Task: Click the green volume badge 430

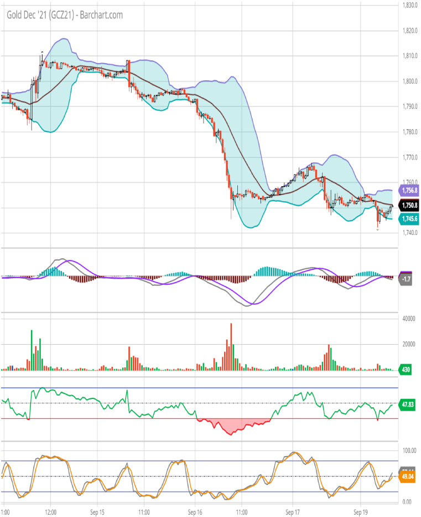Action: click(406, 369)
